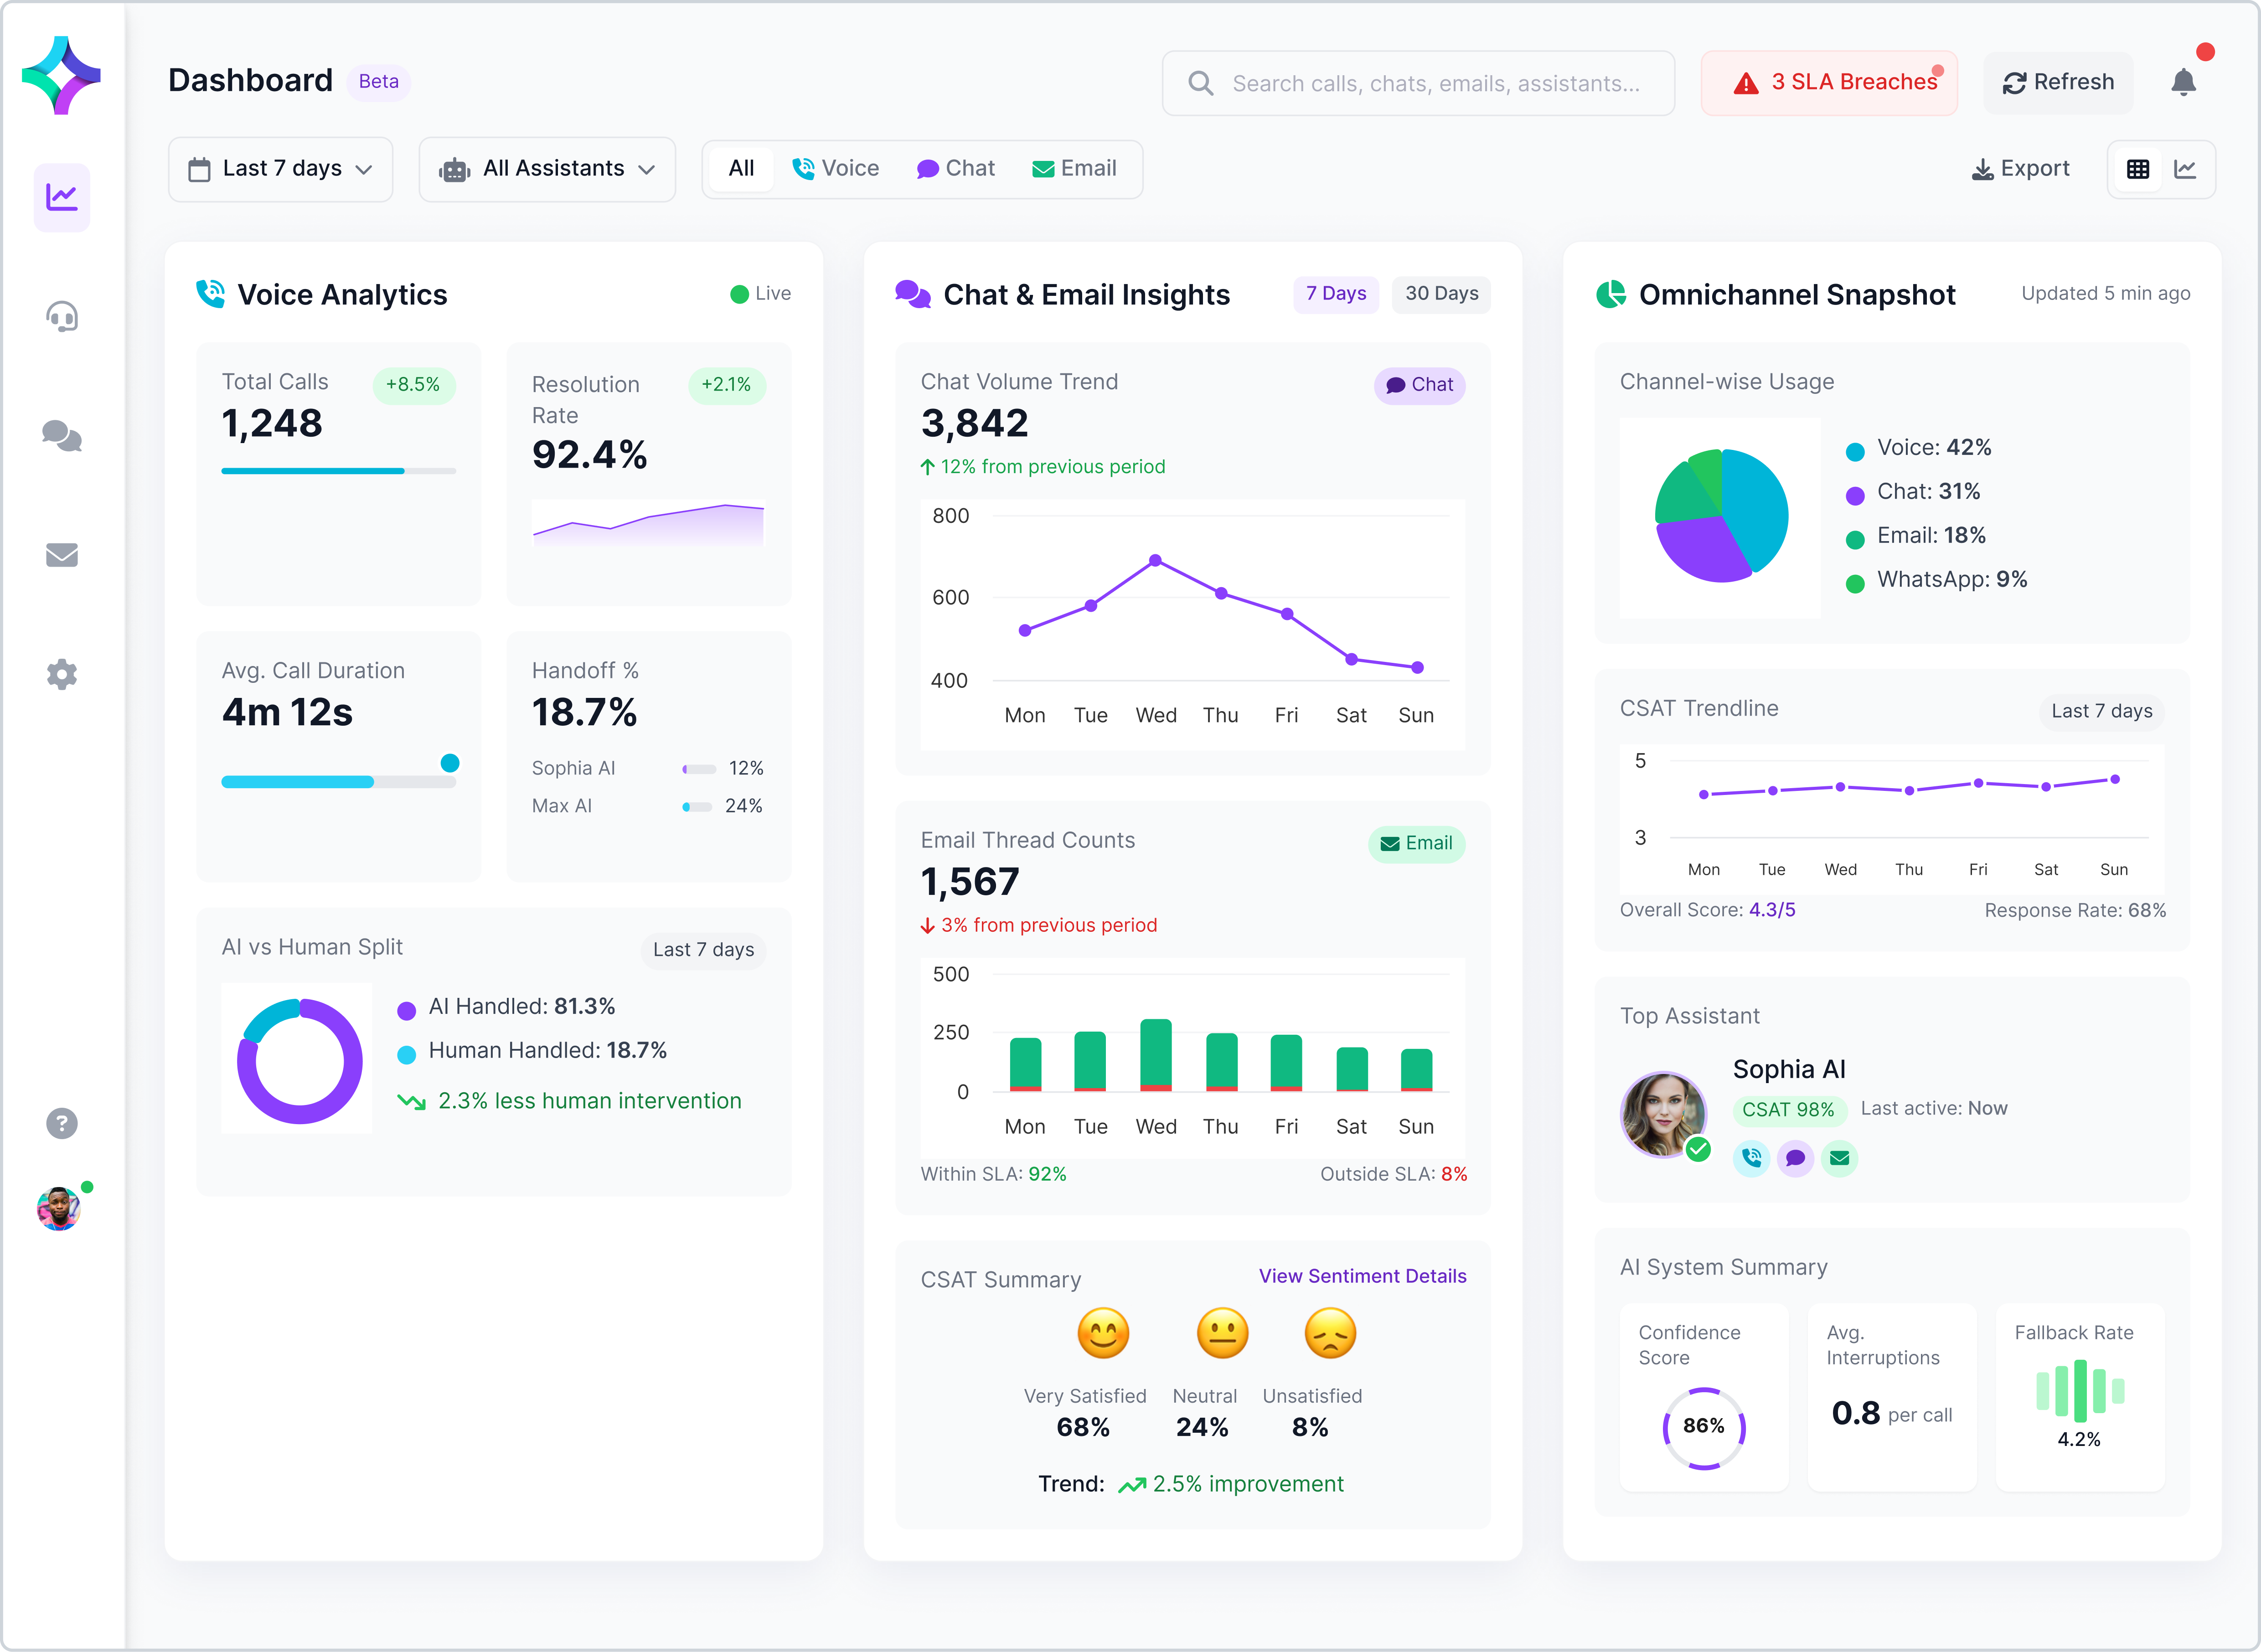
Task: Open the headset voice sidebar icon
Action: point(62,316)
